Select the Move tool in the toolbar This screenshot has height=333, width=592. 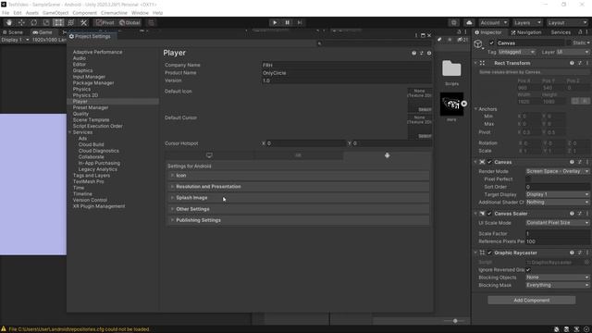click(21, 22)
